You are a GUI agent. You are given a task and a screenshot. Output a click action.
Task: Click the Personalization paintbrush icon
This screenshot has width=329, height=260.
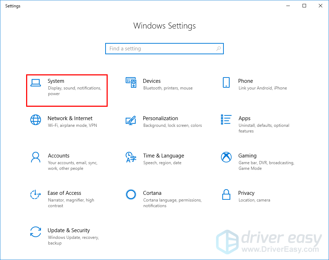click(131, 120)
